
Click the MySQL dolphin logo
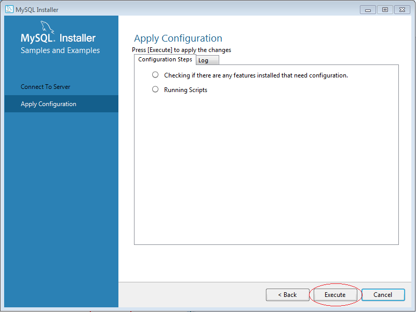point(47,28)
